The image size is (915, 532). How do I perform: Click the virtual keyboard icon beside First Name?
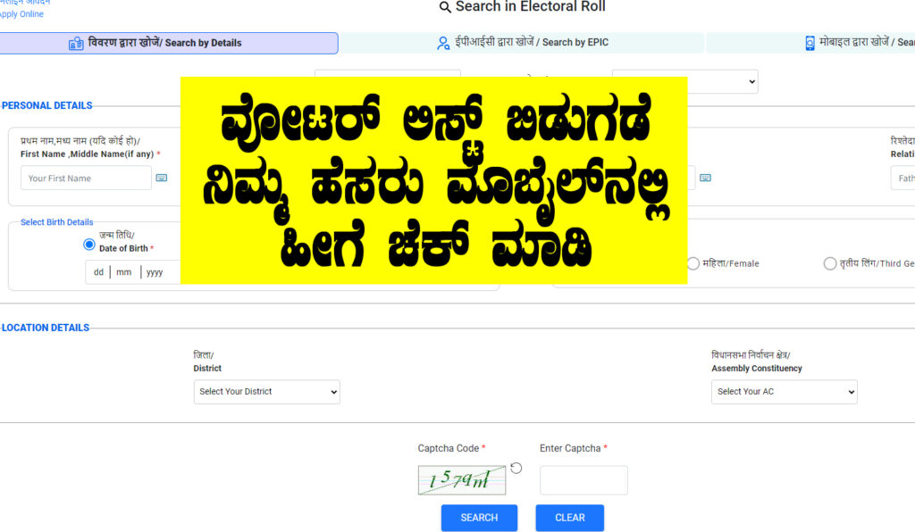[x=162, y=179]
